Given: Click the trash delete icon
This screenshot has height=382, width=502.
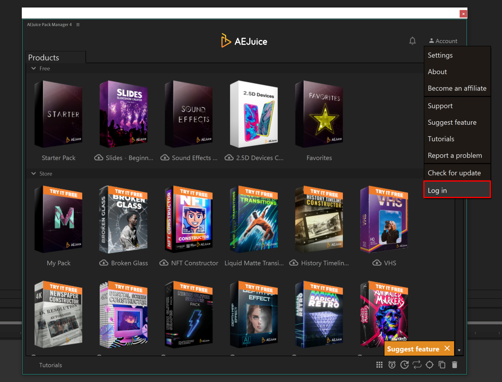Looking at the screenshot, I should (x=455, y=365).
